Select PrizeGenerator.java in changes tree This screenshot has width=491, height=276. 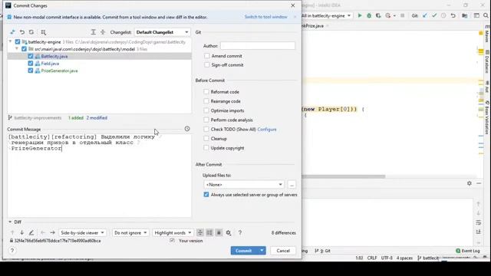(x=59, y=71)
